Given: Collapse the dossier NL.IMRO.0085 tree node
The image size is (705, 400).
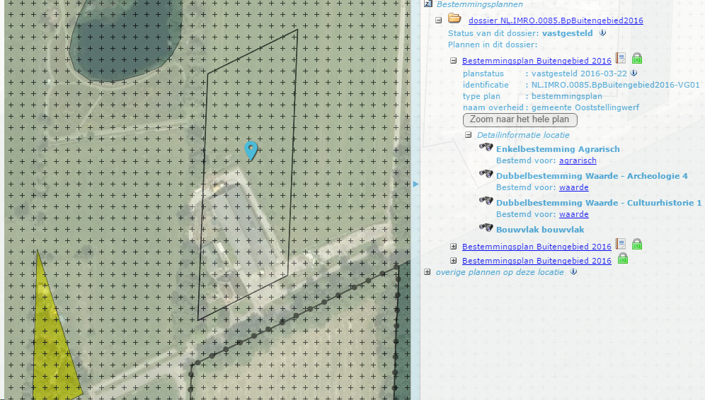Looking at the screenshot, I should click(438, 20).
